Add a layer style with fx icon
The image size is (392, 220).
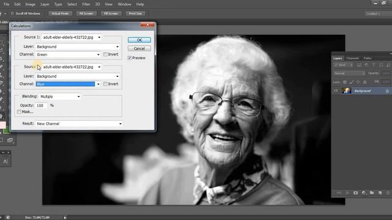347,193
